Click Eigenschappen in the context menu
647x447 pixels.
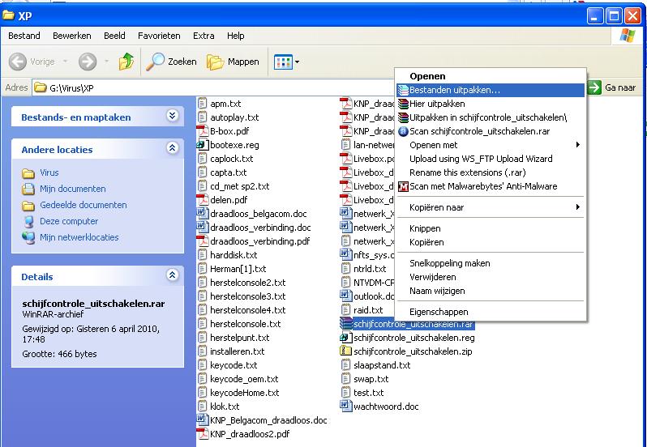[x=438, y=312]
